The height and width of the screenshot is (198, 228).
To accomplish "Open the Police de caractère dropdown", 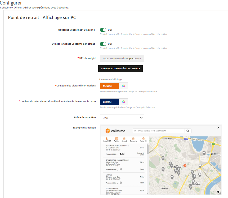I will pos(122,118).
